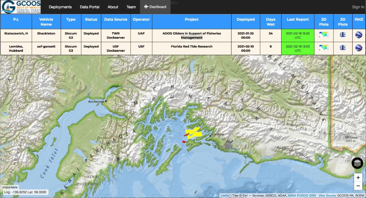
Task: Open the Deployments menu
Action: (x=60, y=7)
